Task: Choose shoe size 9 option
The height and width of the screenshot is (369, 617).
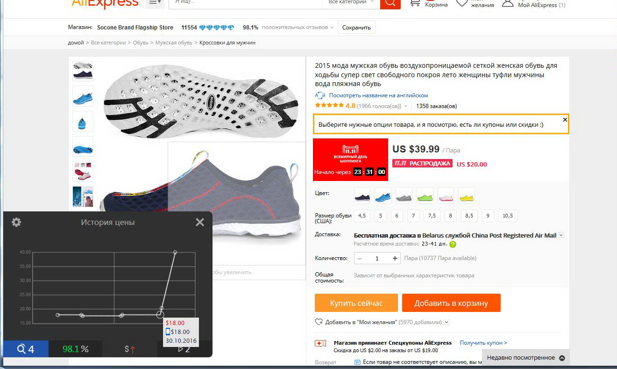Action: [488, 216]
